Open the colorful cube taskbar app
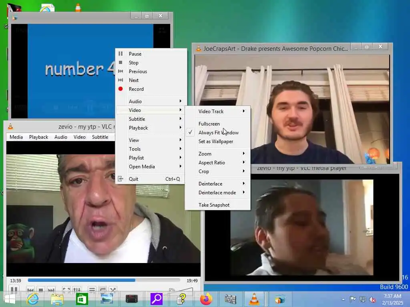Viewport: 410px width, 307px height. click(280, 299)
